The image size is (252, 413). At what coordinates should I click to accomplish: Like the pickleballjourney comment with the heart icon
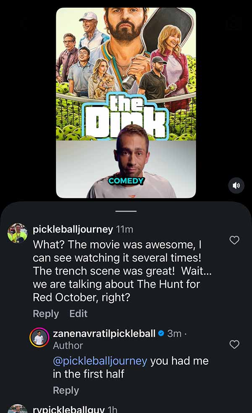[x=234, y=240]
